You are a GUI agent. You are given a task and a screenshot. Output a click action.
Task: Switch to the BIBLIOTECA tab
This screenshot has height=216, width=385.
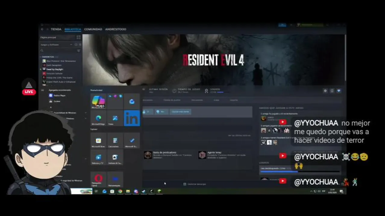click(x=73, y=29)
